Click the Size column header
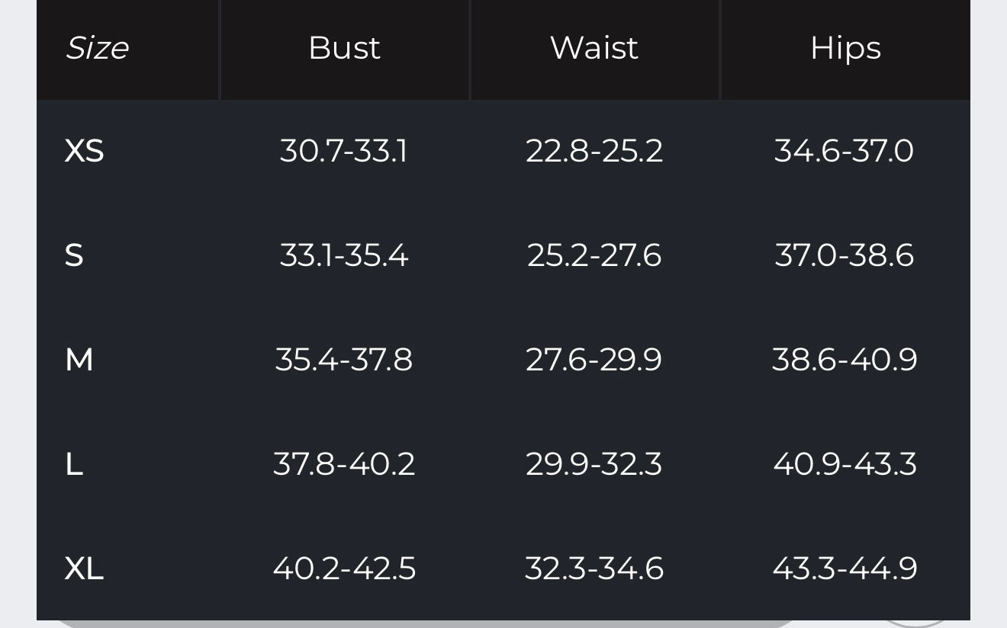This screenshot has height=628, width=1007. coord(97,48)
